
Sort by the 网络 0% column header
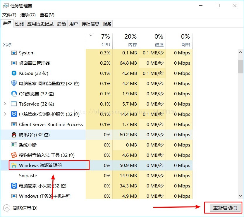[x=179, y=41]
